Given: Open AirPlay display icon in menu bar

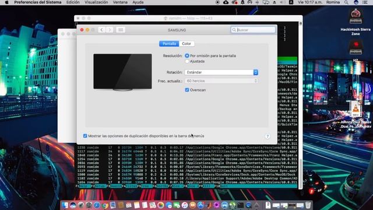Looking at the screenshot, I should pos(266,2).
